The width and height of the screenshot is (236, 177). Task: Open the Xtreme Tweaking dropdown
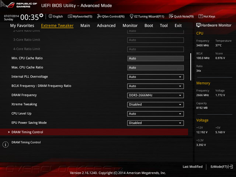(x=156, y=105)
